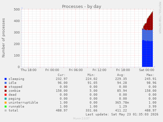Click total minimum value 331.66
The height and width of the screenshot is (122, 163).
click(92, 110)
